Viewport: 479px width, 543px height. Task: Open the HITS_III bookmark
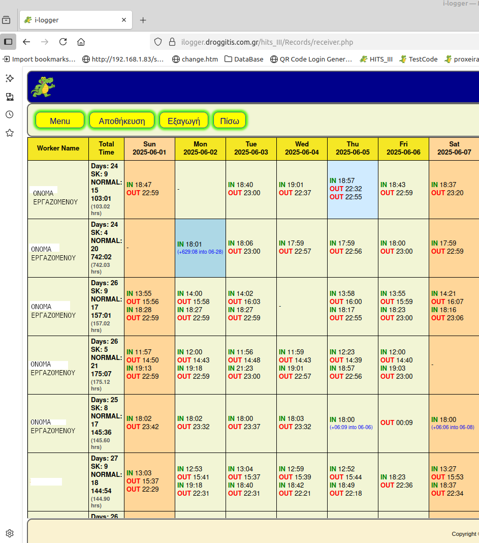[x=376, y=59]
